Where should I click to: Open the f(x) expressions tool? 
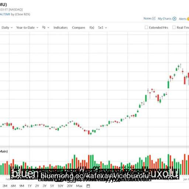[x=92, y=28]
